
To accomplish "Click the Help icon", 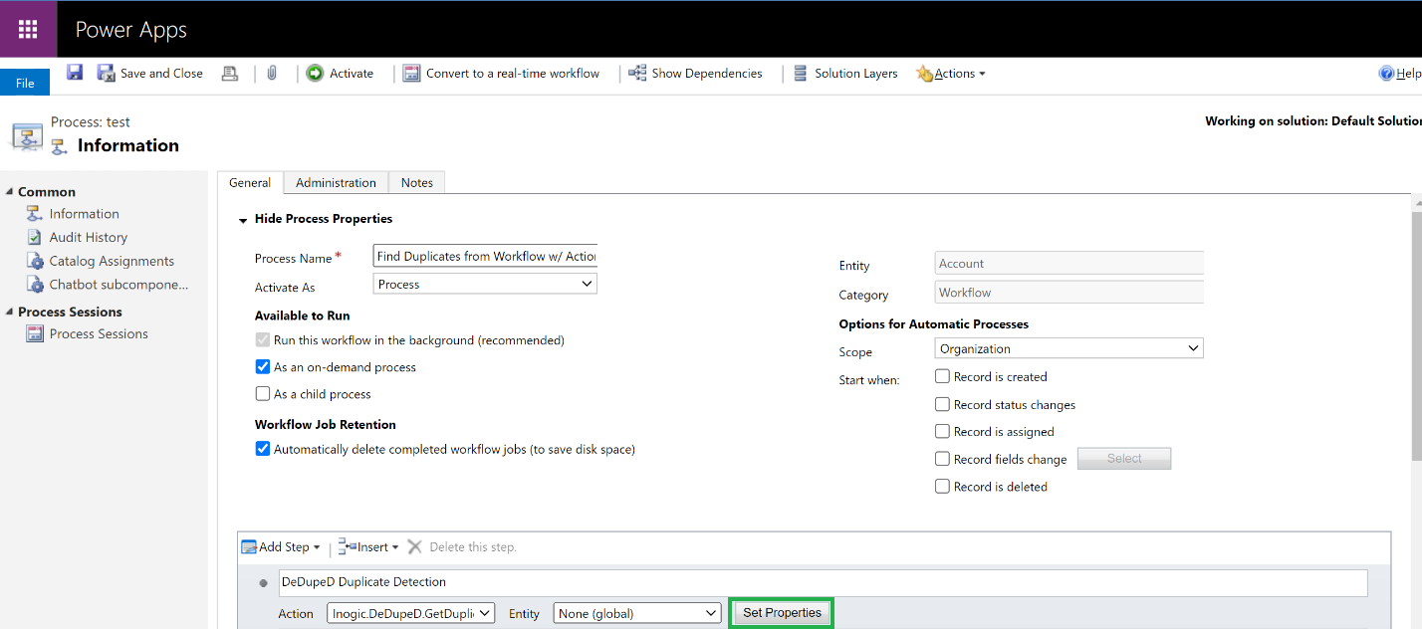I will [1388, 72].
